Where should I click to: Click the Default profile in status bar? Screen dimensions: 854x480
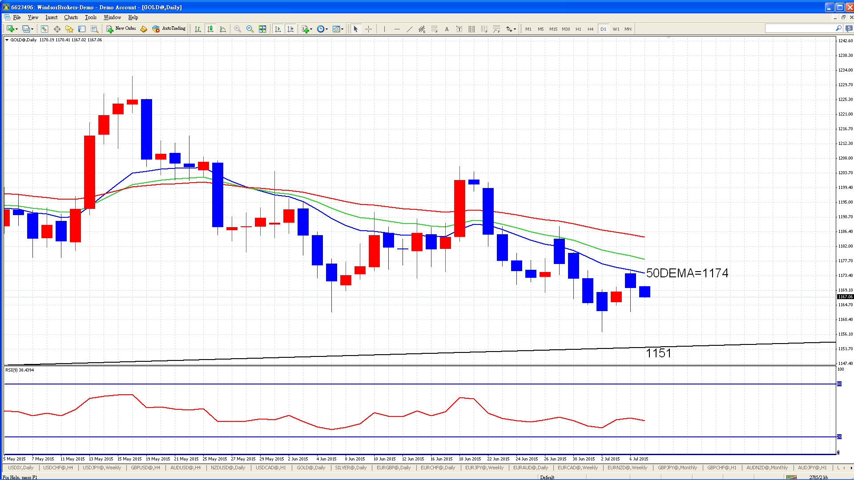pos(547,477)
